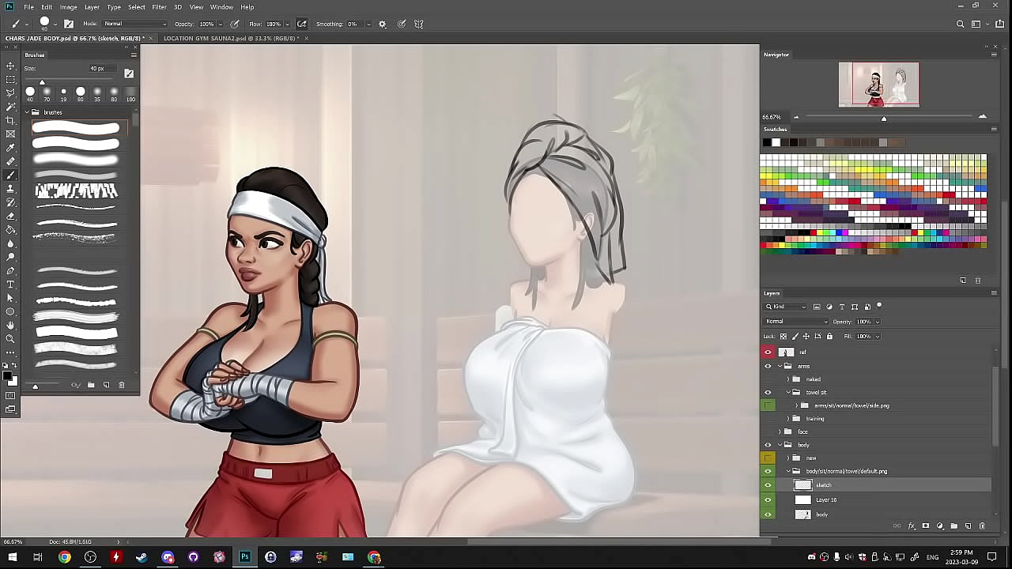Select the Crop tool
The image size is (1012, 569).
[x=10, y=120]
